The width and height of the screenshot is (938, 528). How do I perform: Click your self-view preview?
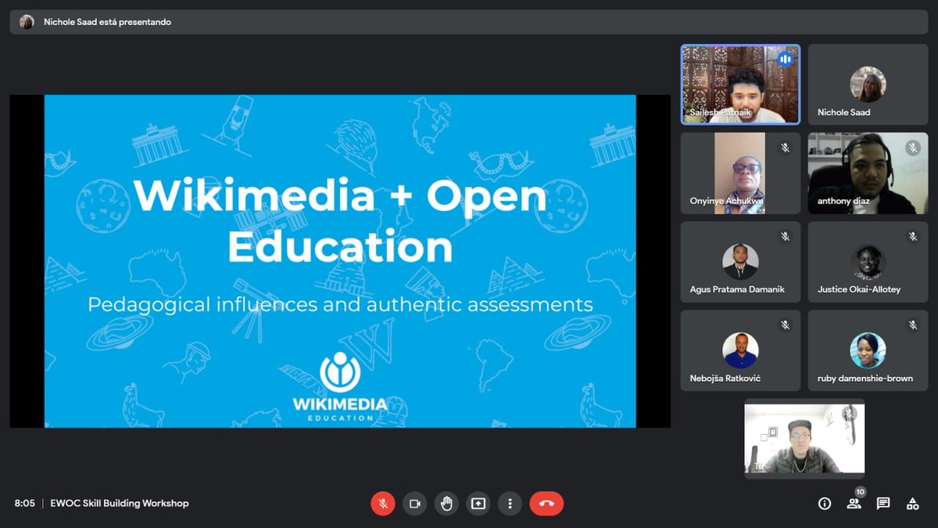pyautogui.click(x=804, y=438)
